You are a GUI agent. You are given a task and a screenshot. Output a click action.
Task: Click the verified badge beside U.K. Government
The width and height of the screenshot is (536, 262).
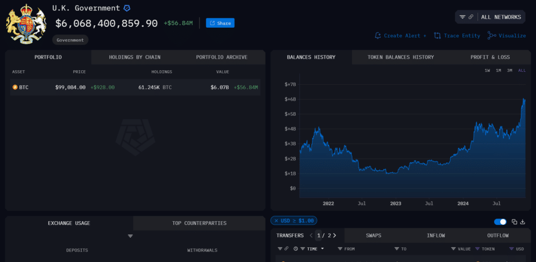coord(127,8)
